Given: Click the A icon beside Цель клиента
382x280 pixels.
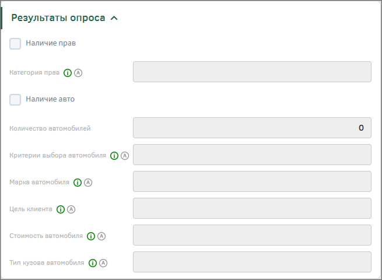Looking at the screenshot, I should pos(71,209).
